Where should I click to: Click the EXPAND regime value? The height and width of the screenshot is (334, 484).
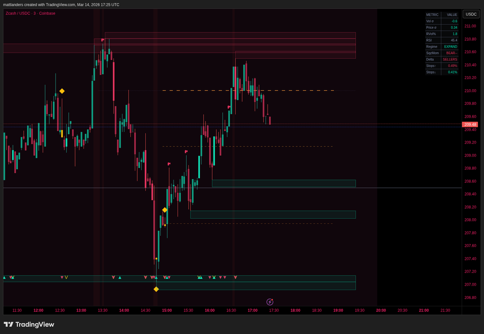pyautogui.click(x=450, y=46)
